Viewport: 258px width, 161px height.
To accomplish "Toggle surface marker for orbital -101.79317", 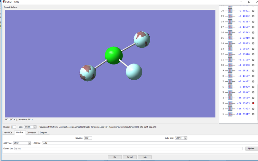I will point(253,114).
